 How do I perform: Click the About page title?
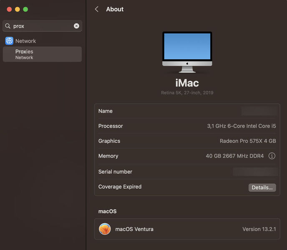point(115,9)
